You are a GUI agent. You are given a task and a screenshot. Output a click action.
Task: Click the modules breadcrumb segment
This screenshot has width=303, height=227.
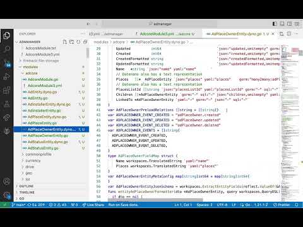[101, 42]
